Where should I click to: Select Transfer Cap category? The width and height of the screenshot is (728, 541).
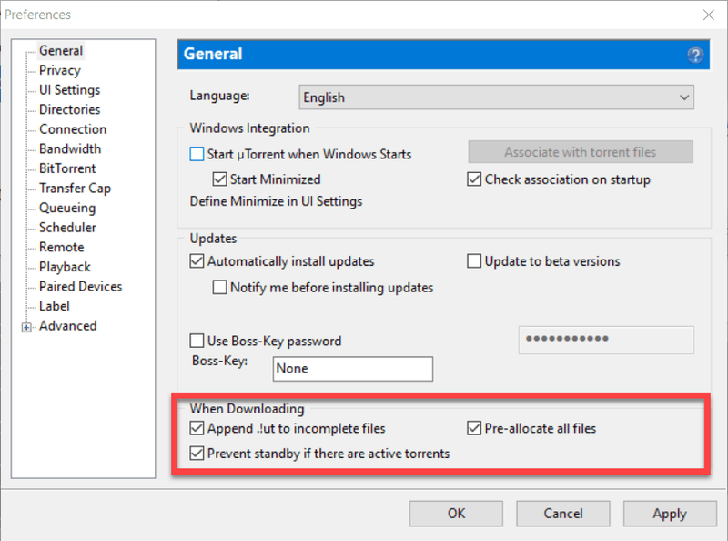pos(75,188)
